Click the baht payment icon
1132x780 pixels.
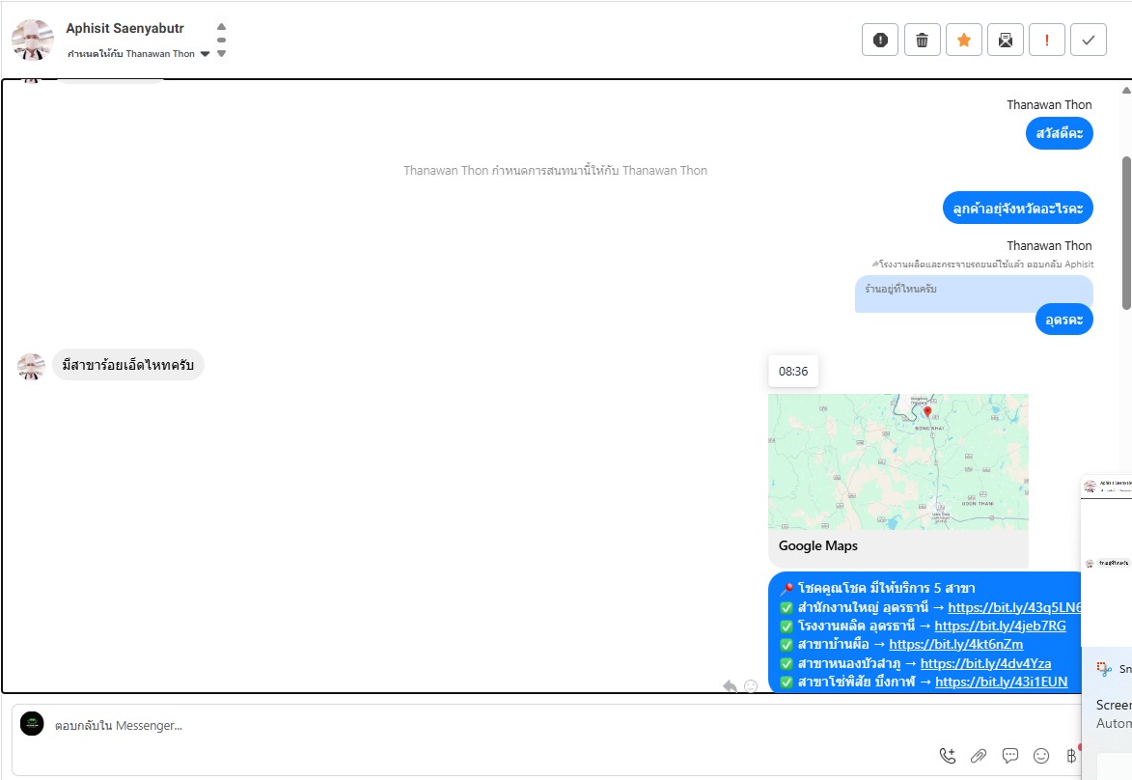1071,756
